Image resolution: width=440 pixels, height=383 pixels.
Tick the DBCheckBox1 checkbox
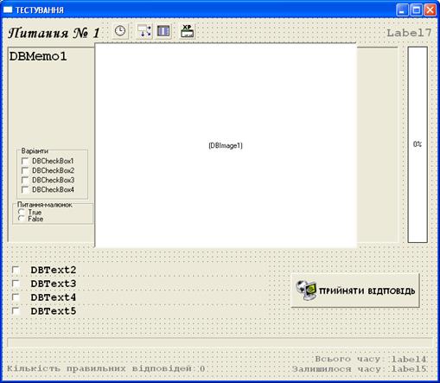pos(25,161)
